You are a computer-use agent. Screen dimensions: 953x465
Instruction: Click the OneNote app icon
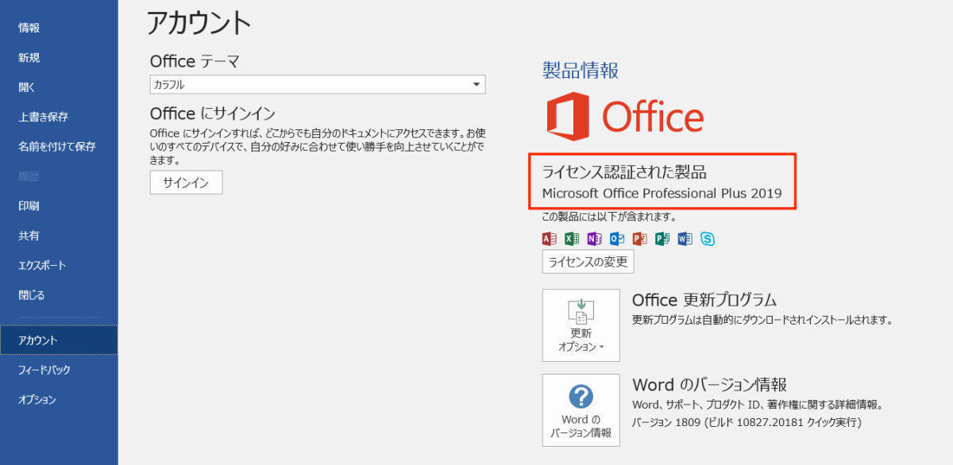pyautogui.click(x=594, y=239)
